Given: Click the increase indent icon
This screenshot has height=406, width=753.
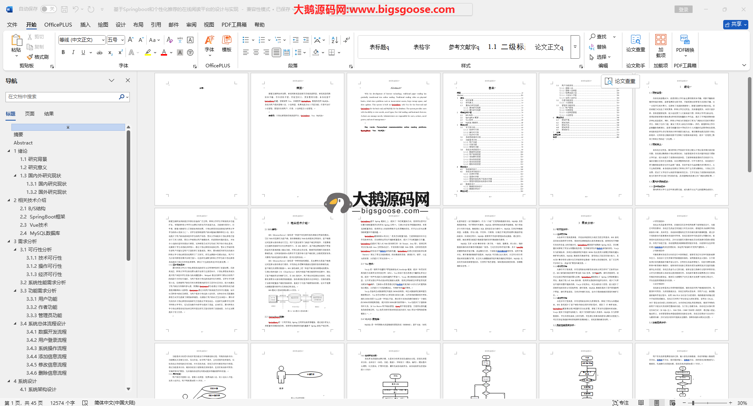Looking at the screenshot, I should (306, 40).
